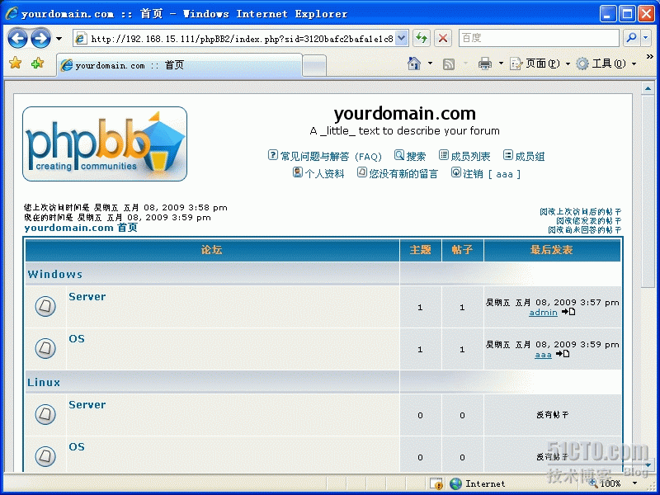The width and height of the screenshot is (660, 495).
Task: Open the Server forum under Windows
Action: click(87, 297)
